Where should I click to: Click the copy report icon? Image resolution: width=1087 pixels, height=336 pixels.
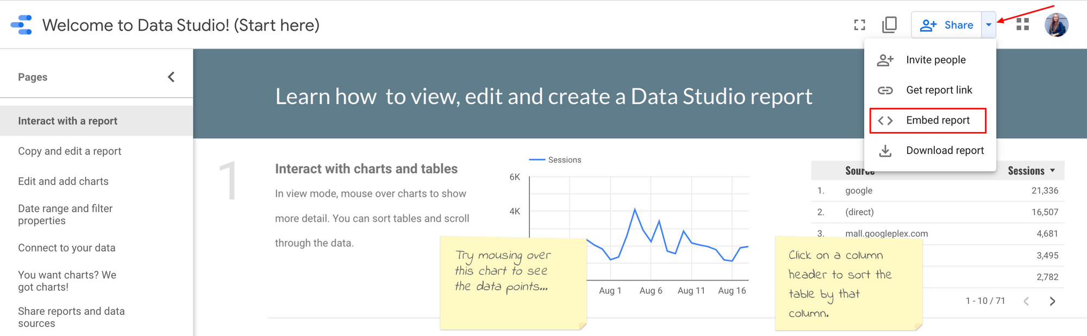890,25
